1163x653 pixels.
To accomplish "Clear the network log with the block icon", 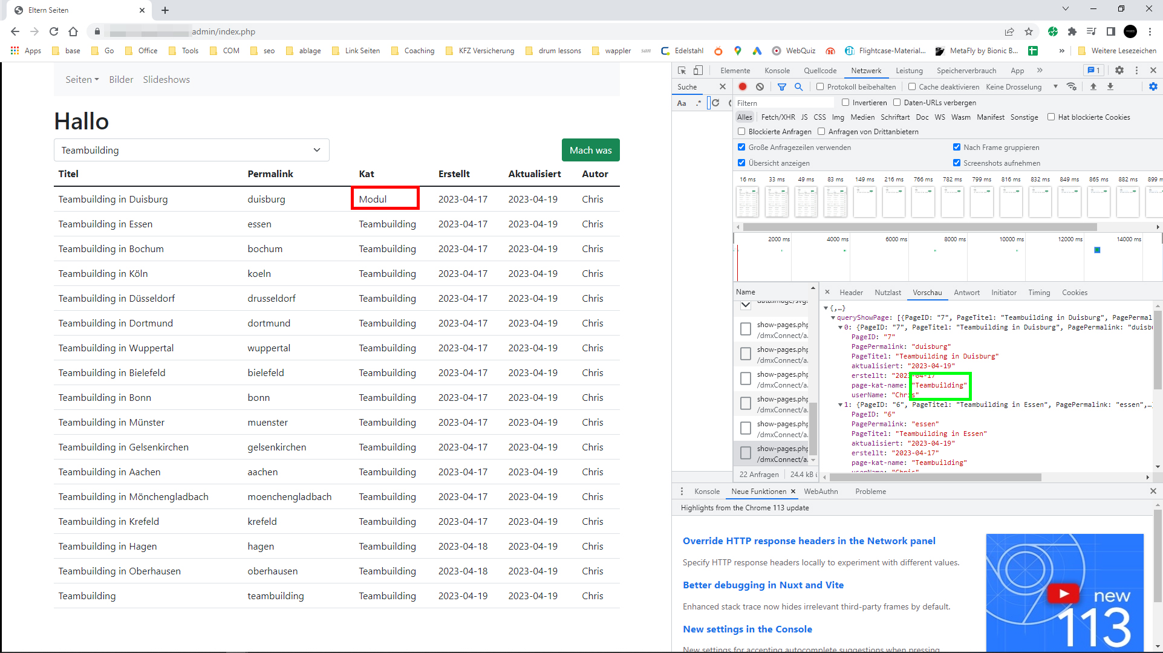I will 760,86.
